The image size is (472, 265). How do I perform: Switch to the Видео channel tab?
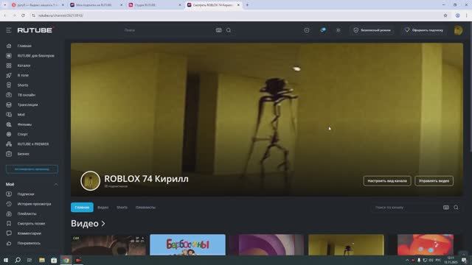pos(103,208)
